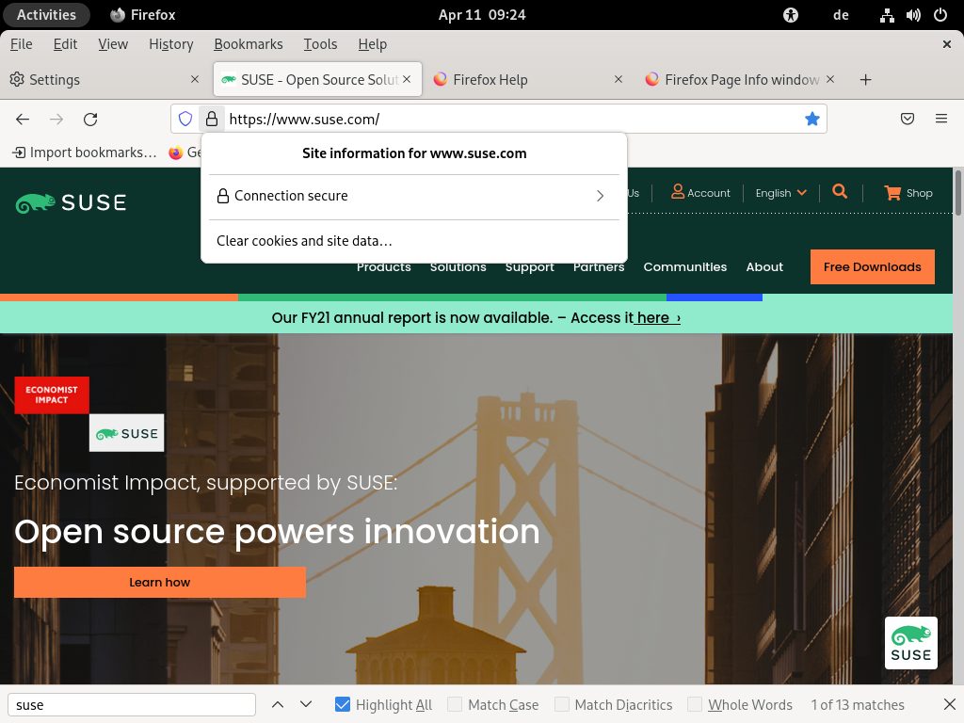The height and width of the screenshot is (723, 964).
Task: Open the shopping cart Shop icon
Action: pyautogui.click(x=892, y=193)
